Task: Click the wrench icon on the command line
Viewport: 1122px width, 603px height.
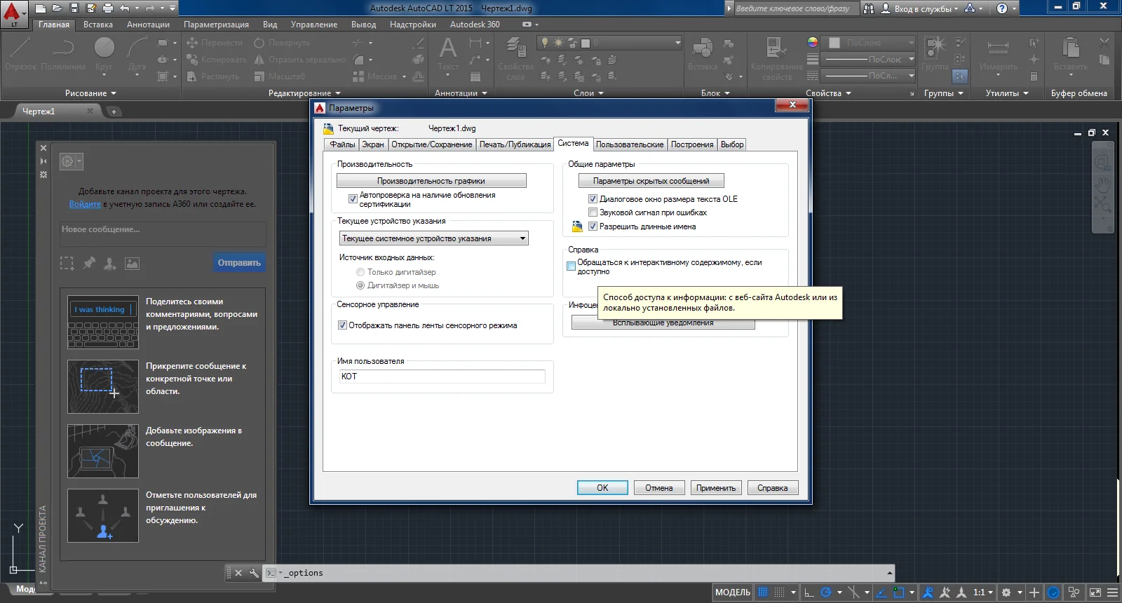Action: tap(254, 573)
